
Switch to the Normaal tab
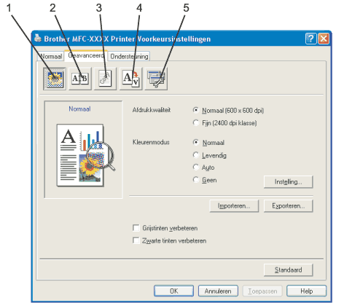51,56
